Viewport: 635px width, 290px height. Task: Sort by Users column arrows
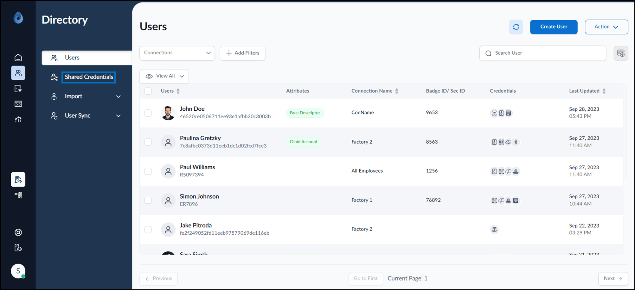tap(178, 91)
